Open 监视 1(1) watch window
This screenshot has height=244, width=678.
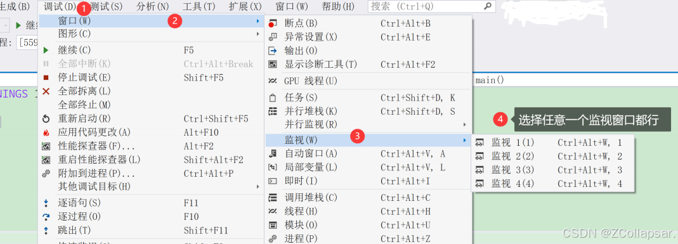point(552,143)
